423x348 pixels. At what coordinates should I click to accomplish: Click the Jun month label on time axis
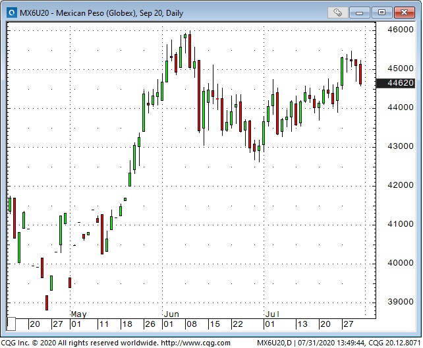171,314
